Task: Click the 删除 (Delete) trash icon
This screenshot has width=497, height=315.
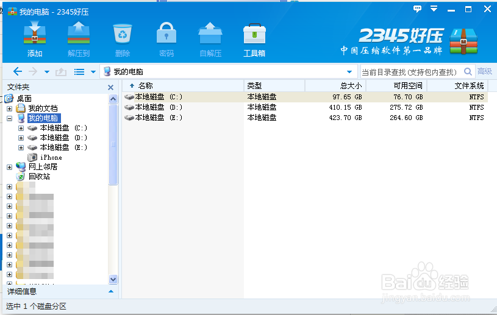Action: (x=123, y=34)
